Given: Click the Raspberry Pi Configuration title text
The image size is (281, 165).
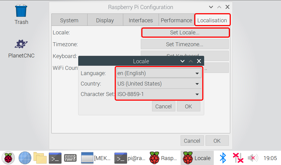Looking at the screenshot, I should [141, 7].
